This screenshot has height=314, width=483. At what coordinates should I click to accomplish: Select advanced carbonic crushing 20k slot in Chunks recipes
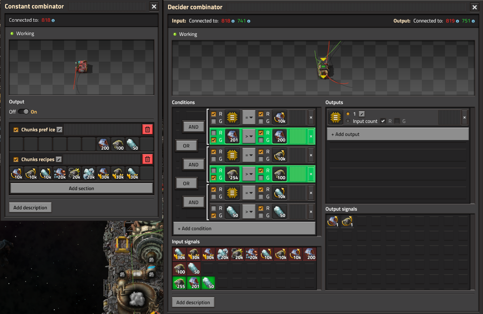point(75,173)
